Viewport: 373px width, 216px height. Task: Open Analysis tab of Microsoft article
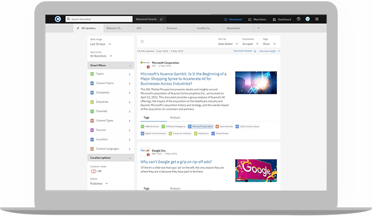click(x=175, y=118)
